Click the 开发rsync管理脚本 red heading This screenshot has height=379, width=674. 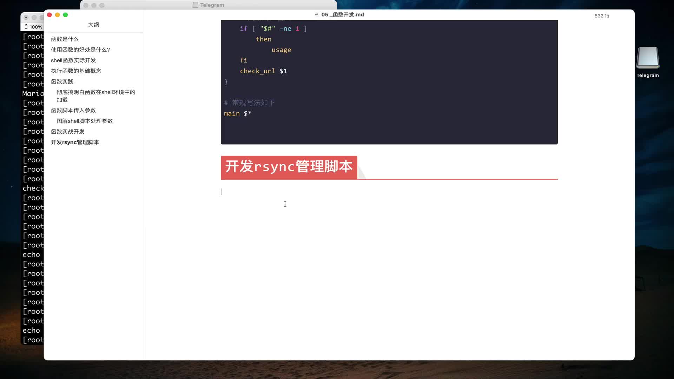click(x=289, y=167)
